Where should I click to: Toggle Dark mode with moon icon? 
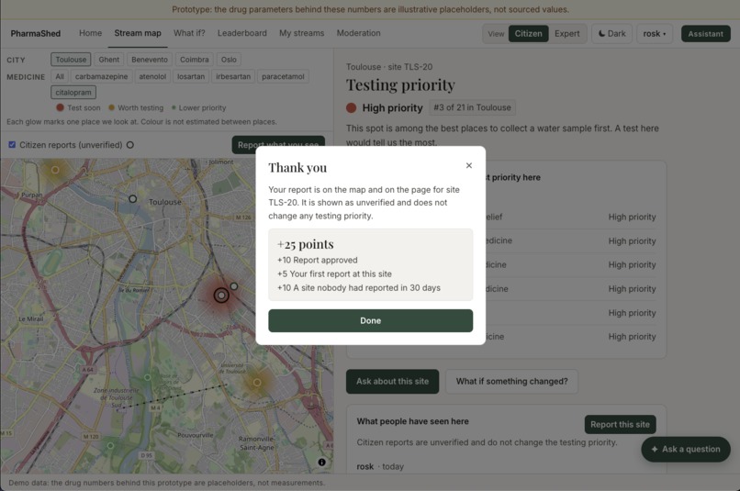[611, 33]
